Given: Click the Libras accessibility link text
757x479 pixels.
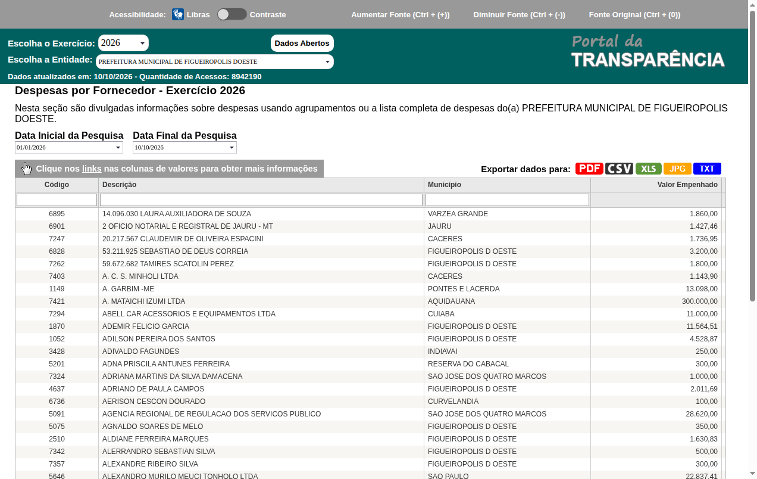Looking at the screenshot, I should 198,14.
